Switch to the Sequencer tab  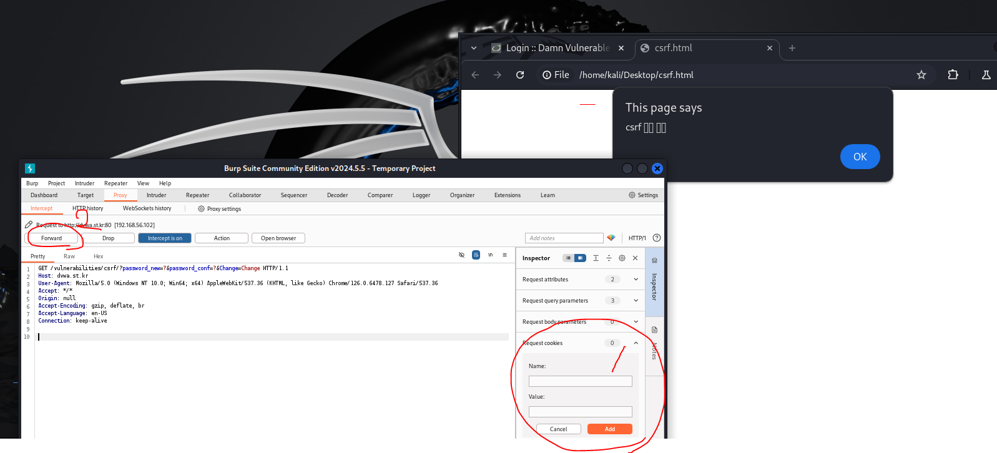pyautogui.click(x=294, y=195)
